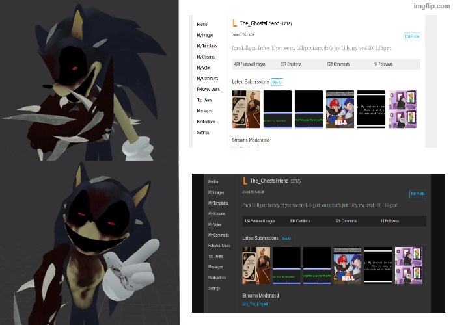Open the second black thumbnail in dark-mode submissions
The width and height of the screenshot is (453, 325).
tap(286, 266)
